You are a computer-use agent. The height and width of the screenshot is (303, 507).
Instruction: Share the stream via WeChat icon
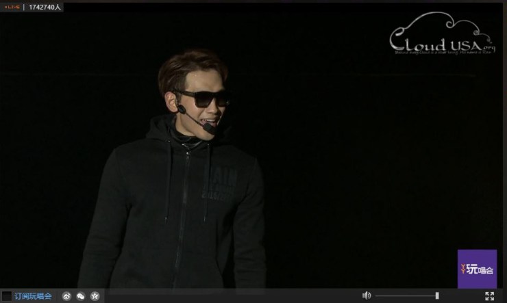tap(81, 296)
